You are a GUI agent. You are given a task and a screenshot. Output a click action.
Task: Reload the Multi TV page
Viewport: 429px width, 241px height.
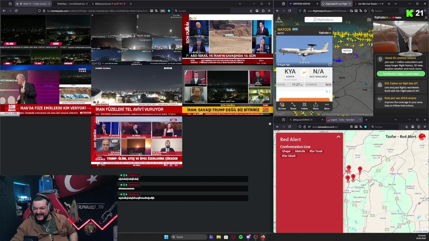(16, 11)
